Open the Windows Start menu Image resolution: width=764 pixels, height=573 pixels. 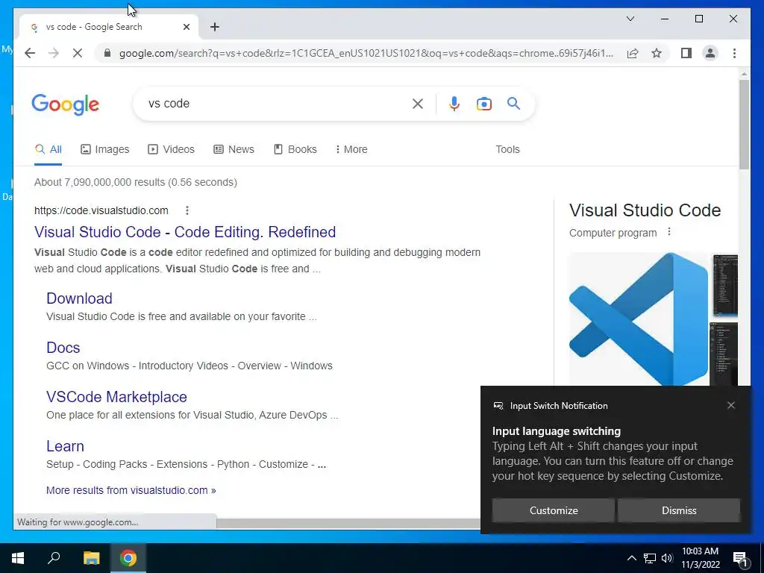click(18, 558)
